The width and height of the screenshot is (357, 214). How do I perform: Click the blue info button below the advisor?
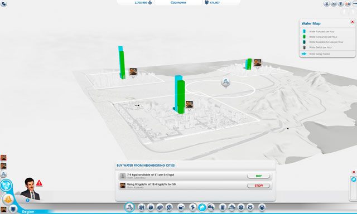pos(27,201)
